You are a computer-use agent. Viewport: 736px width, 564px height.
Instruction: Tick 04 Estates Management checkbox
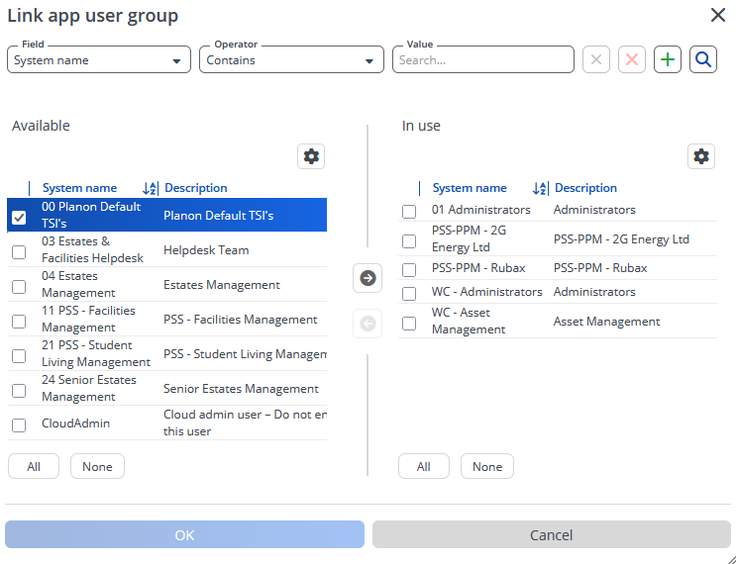(x=19, y=287)
